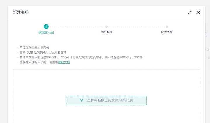210x123 pixels.
Task: Click the 预览数据 step dot
Action: (x=106, y=26)
